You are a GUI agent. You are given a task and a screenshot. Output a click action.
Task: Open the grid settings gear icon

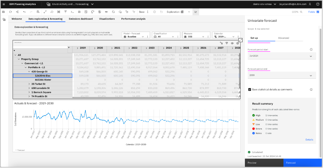point(237,43)
